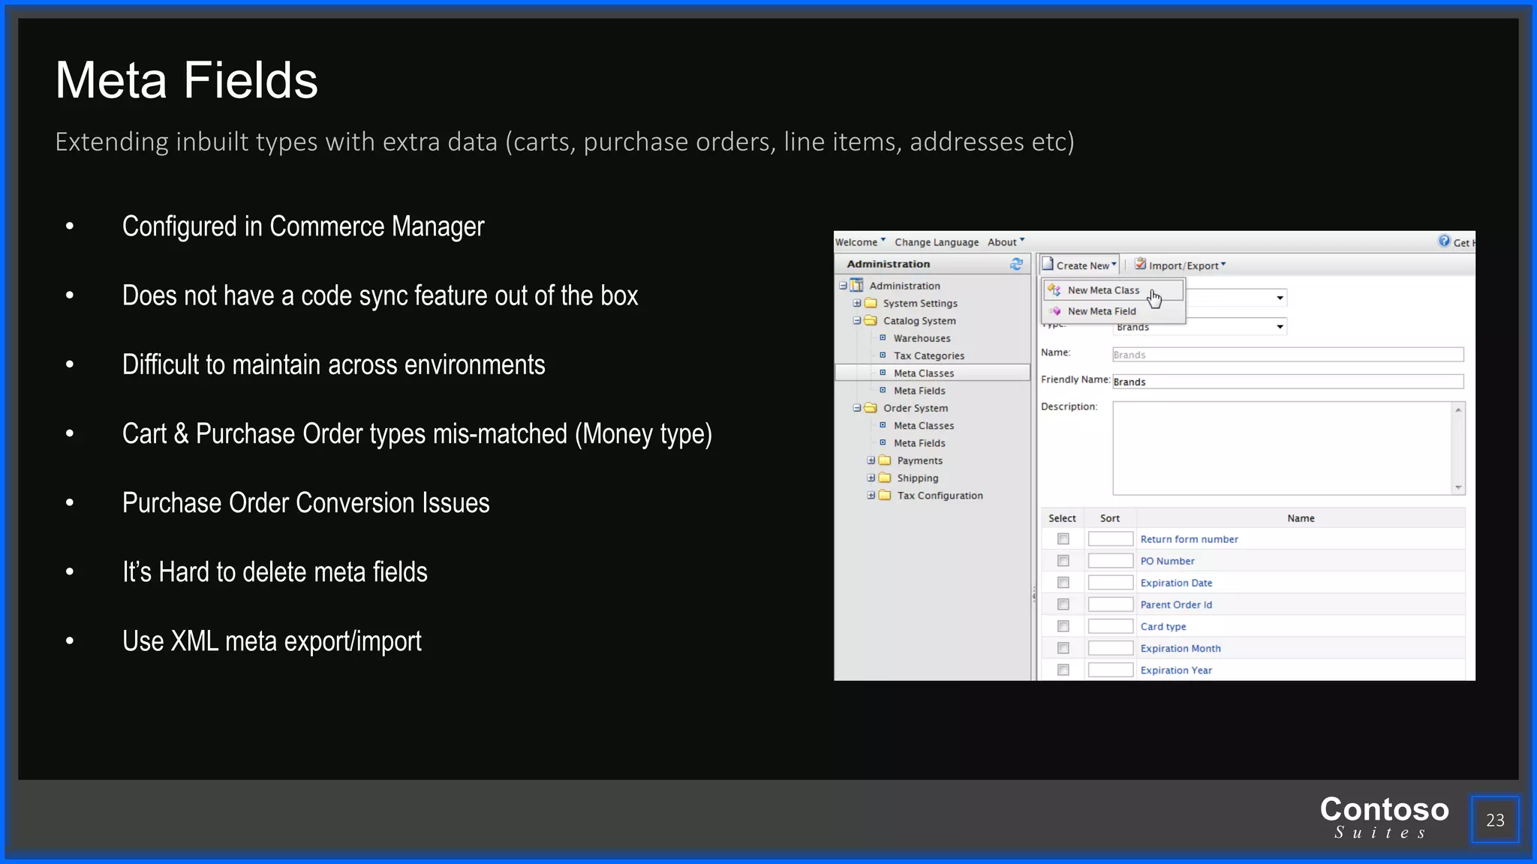1537x864 pixels.
Task: Click the New Meta Class icon
Action: (x=1054, y=290)
